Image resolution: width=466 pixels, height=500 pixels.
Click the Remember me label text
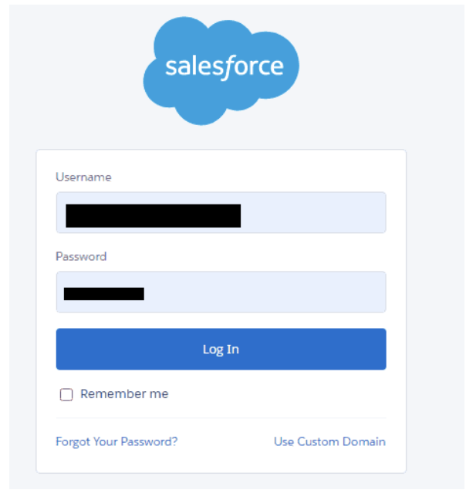coord(124,394)
